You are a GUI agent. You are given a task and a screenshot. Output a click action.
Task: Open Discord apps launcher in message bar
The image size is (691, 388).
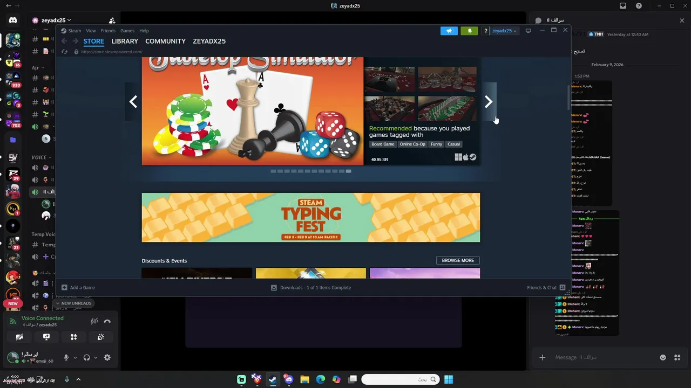click(678, 357)
